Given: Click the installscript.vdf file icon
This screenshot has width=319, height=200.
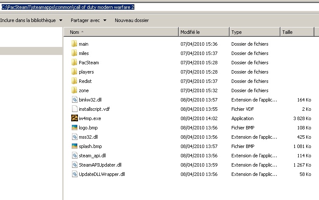Looking at the screenshot, I should (x=75, y=109).
